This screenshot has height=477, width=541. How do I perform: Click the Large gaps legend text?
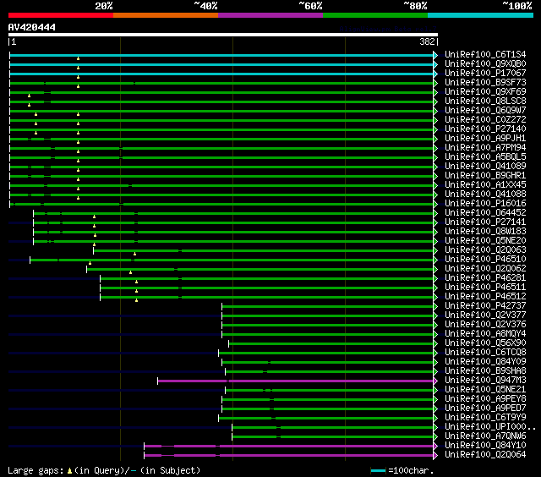tap(36, 471)
